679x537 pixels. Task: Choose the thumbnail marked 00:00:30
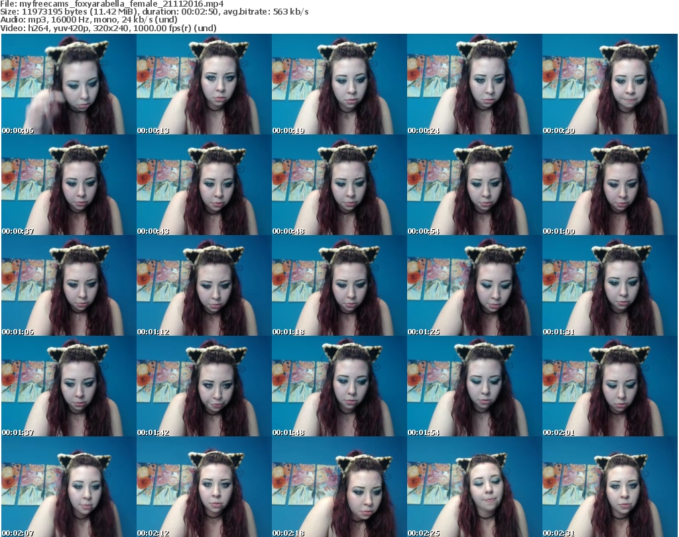[610, 84]
